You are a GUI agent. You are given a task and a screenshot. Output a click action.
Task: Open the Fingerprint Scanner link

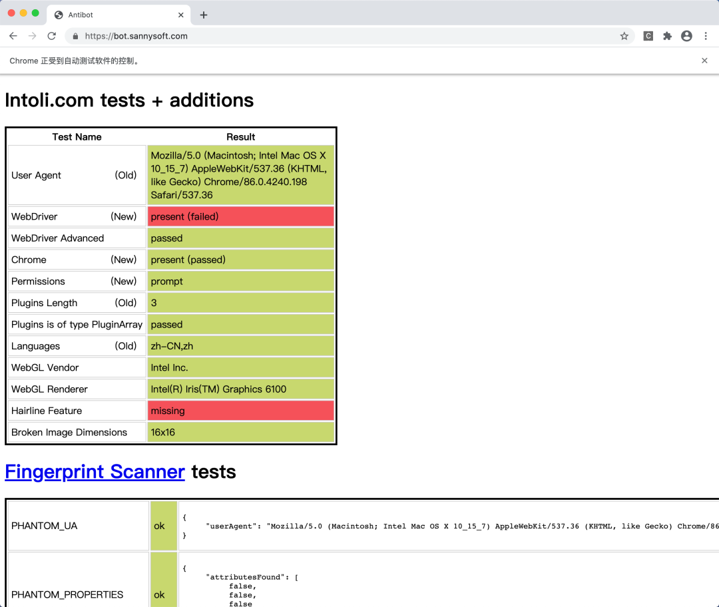95,472
